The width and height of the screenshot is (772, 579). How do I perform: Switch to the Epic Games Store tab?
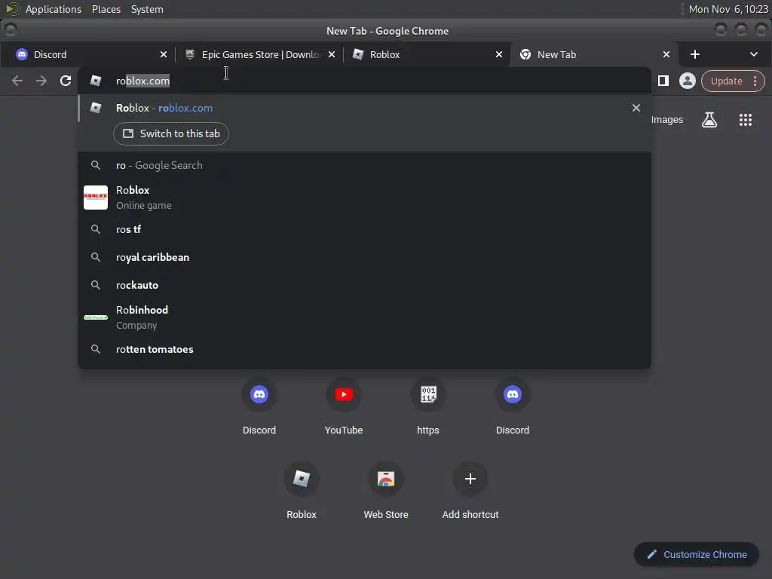click(x=259, y=54)
